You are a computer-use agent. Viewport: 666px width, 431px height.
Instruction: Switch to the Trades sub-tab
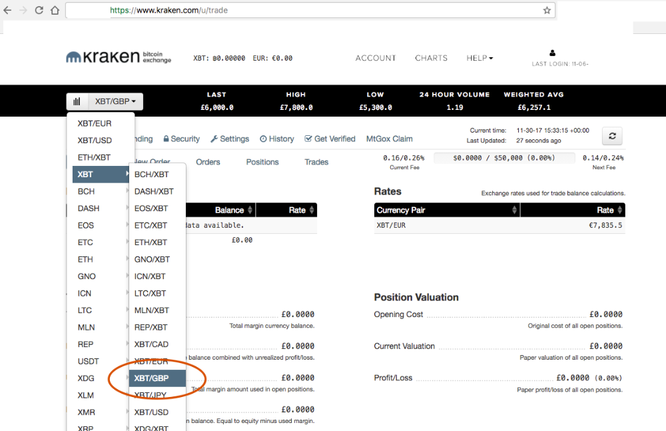(316, 163)
